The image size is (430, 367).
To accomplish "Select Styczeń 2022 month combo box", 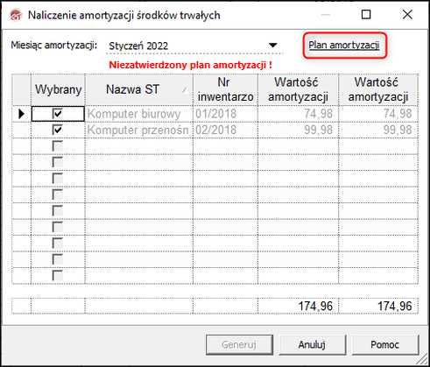I will [194, 46].
